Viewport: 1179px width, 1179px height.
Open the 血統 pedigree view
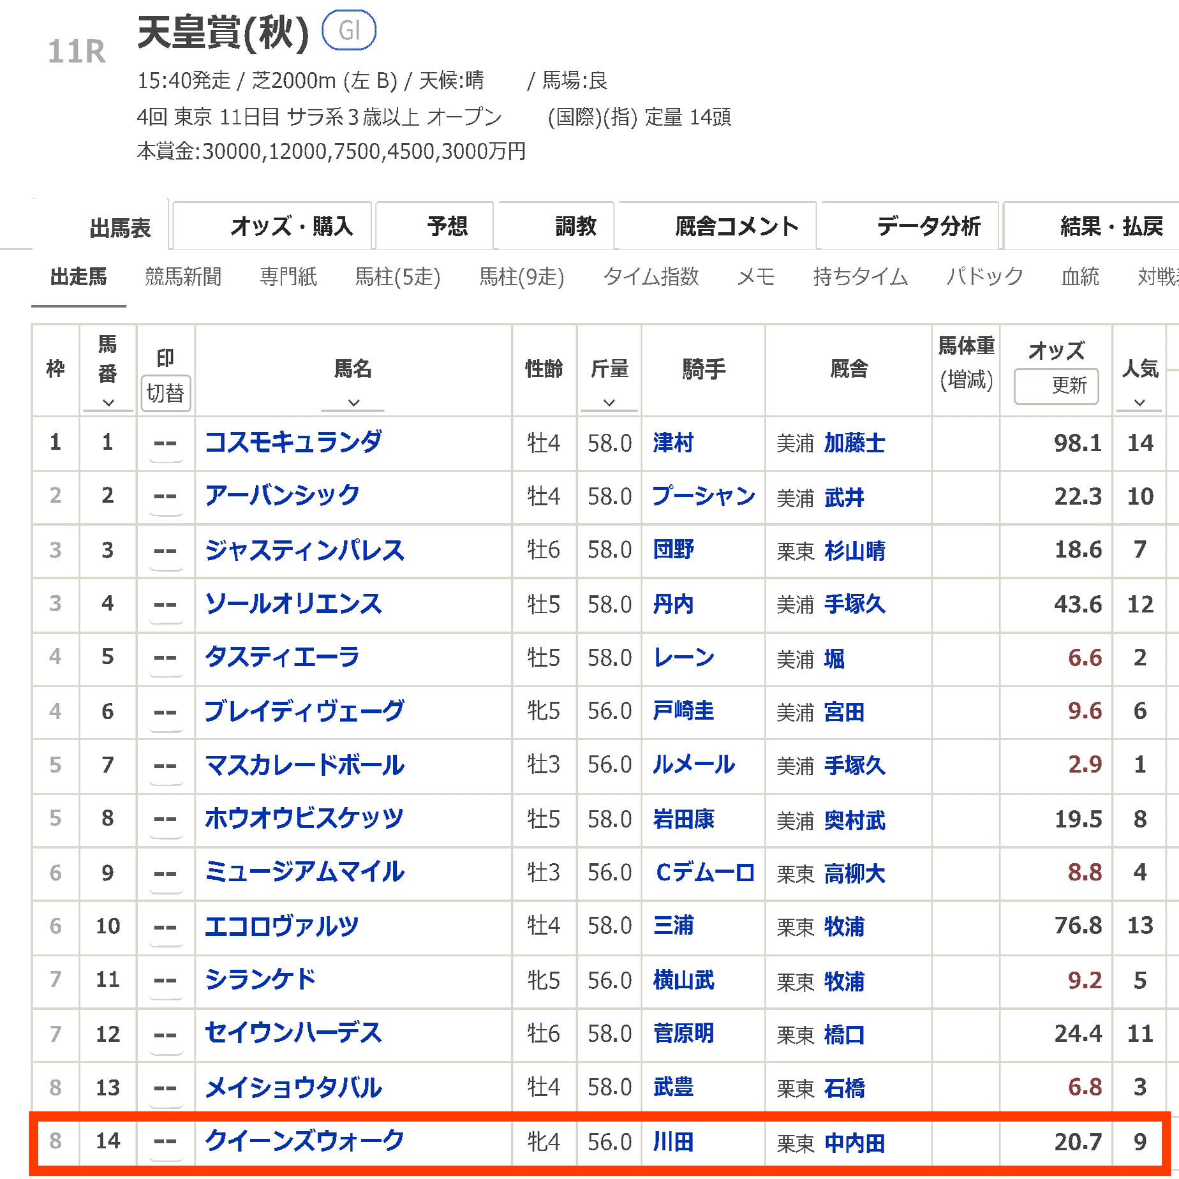[1081, 277]
